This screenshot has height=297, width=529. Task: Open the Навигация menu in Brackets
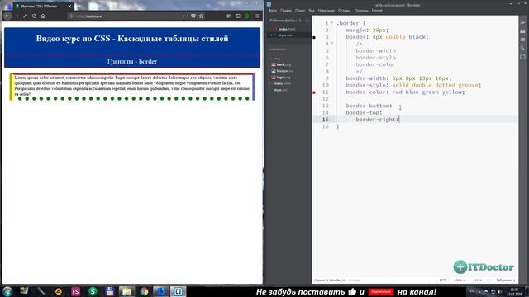pyautogui.click(x=326, y=11)
